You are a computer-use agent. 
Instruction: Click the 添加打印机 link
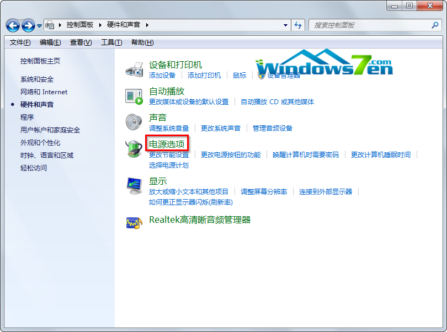204,75
